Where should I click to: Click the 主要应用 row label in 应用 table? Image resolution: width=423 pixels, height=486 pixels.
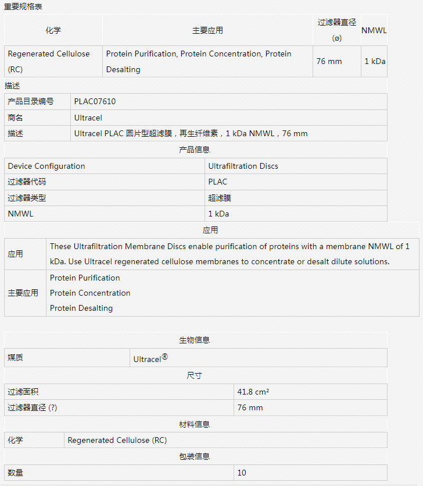[23, 293]
